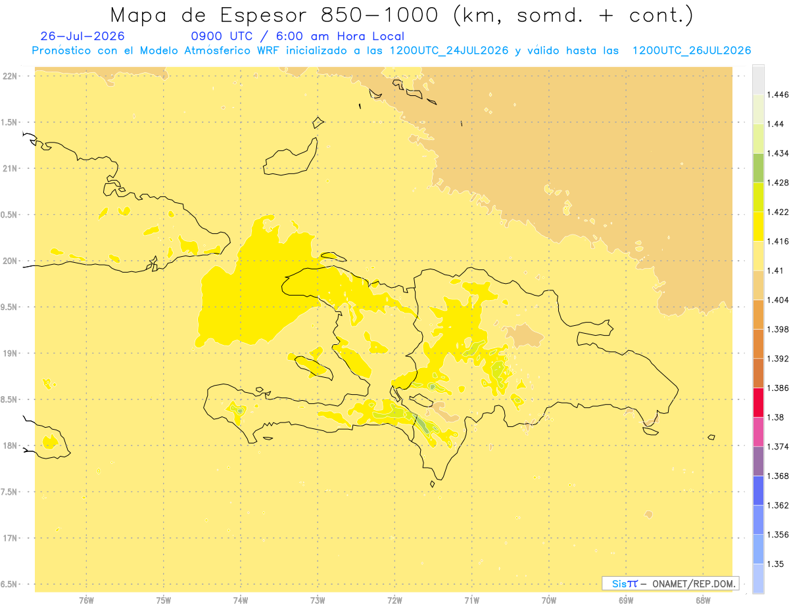Click the '68W' longitude tick label
The height and width of the screenshot is (609, 789).
pyautogui.click(x=703, y=600)
